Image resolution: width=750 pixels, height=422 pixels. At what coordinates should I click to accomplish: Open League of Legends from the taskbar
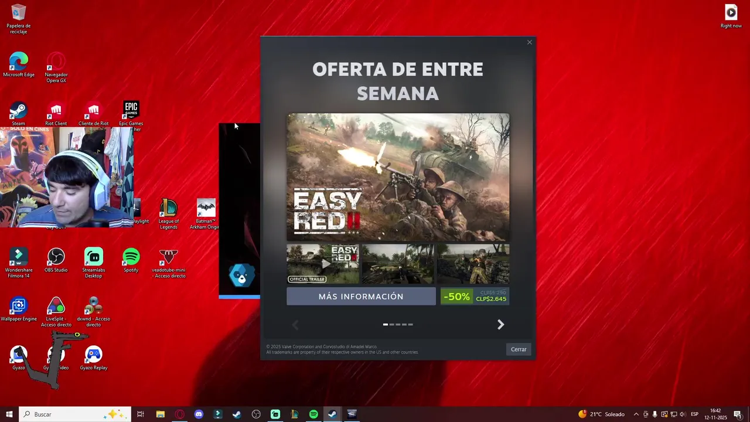coord(294,414)
